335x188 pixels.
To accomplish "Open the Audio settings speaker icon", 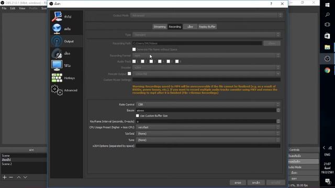I will pos(57,53).
